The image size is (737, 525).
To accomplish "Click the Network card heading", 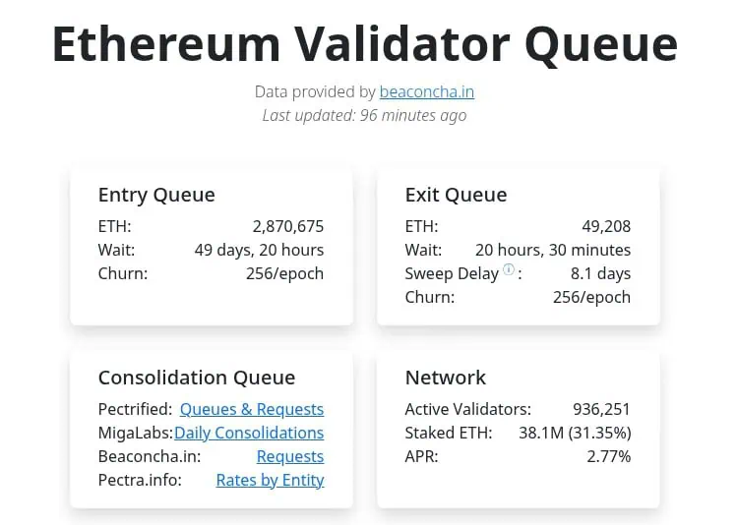I will pyautogui.click(x=445, y=378).
